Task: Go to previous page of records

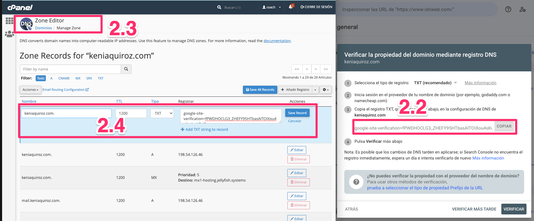Action: (307, 69)
